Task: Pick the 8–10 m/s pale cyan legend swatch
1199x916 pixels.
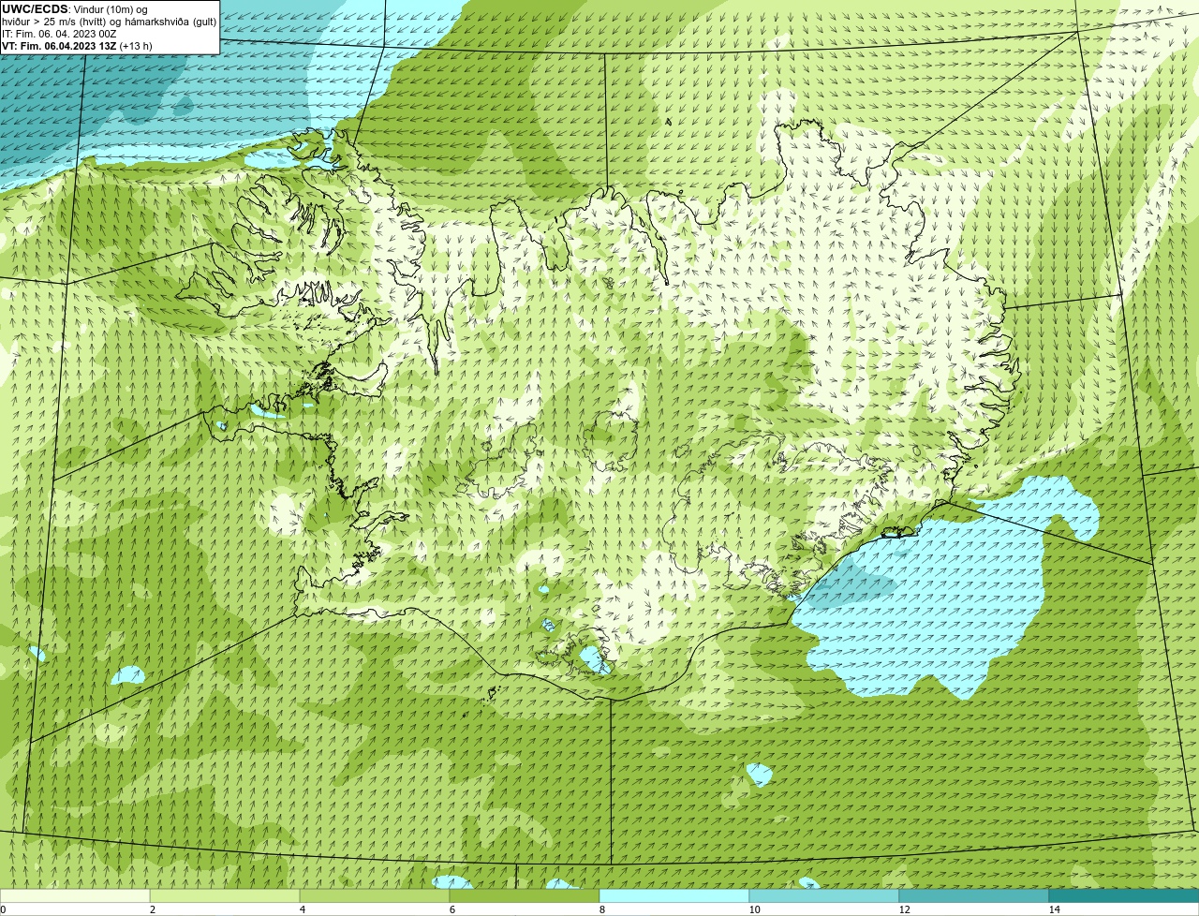Action: [674, 895]
